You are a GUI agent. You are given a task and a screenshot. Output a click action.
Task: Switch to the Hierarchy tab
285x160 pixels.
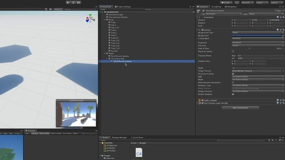pos(106,7)
